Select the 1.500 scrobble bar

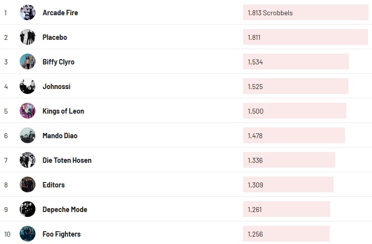pos(294,111)
